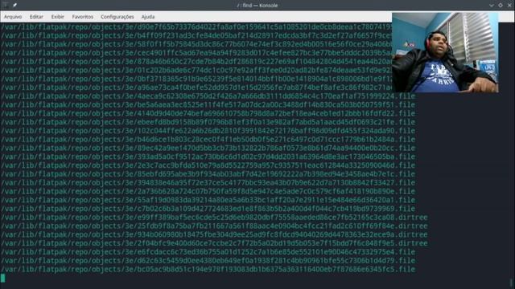The width and height of the screenshot is (515, 289).
Task: Open the Configurações menu
Action: tap(117, 17)
